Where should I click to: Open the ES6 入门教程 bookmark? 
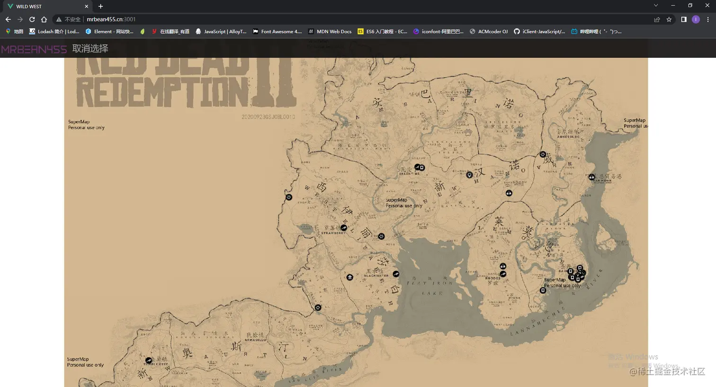[x=383, y=31]
